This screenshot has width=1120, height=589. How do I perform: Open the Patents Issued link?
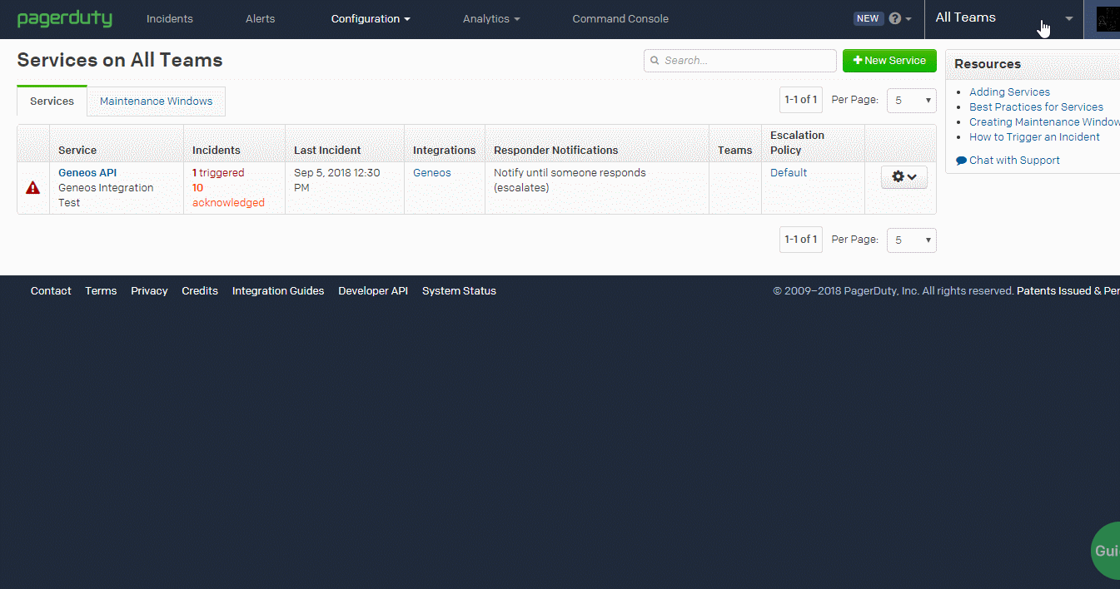pyautogui.click(x=1068, y=291)
